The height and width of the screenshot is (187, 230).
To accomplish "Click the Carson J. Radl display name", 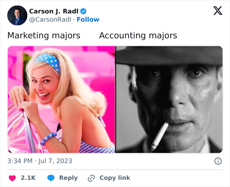I will 54,11.
